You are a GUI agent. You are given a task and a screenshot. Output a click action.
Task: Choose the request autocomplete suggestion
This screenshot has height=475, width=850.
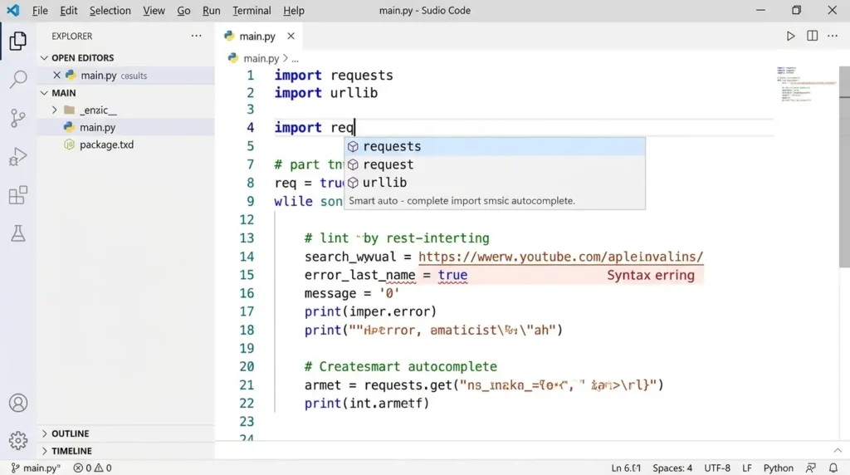495,164
